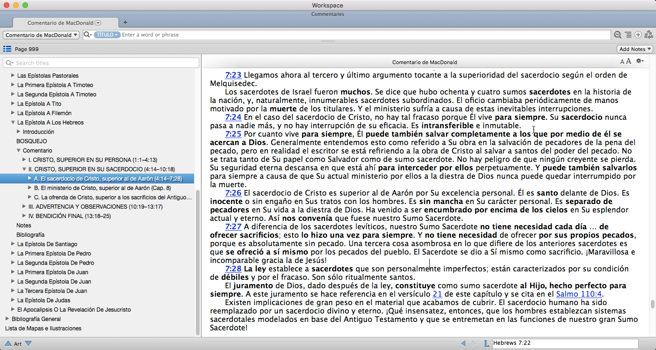Image resolution: width=656 pixels, height=350 pixels.
Task: Select La Epístola A Filemón
Action: click(x=44, y=113)
